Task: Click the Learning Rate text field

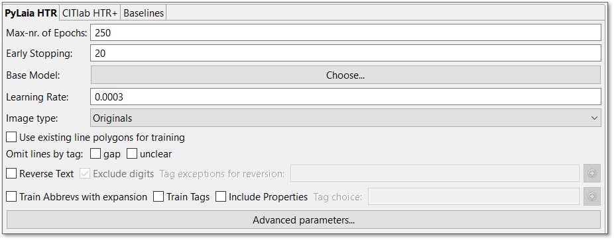Action: click(345, 97)
